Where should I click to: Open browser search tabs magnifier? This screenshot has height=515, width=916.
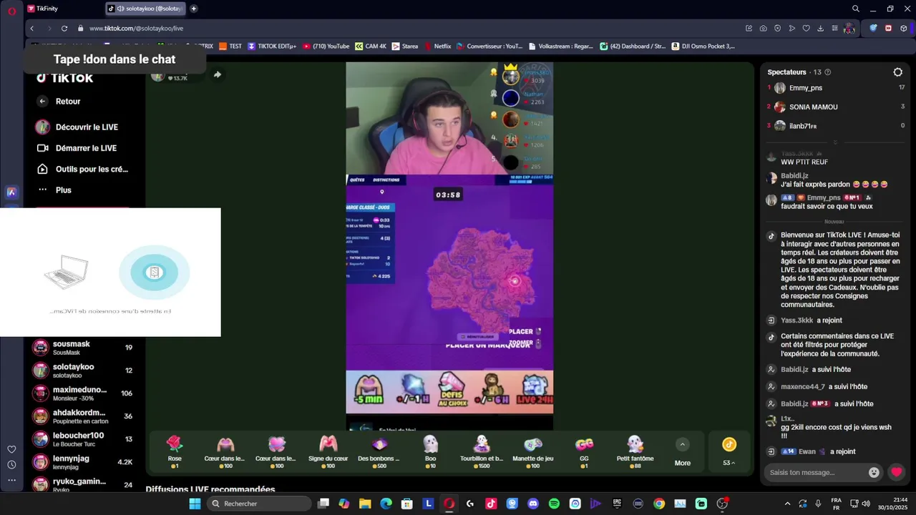point(856,9)
